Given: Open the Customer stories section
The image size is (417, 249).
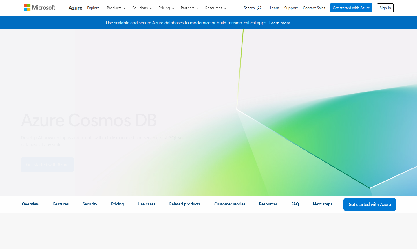Looking at the screenshot, I should point(229,204).
